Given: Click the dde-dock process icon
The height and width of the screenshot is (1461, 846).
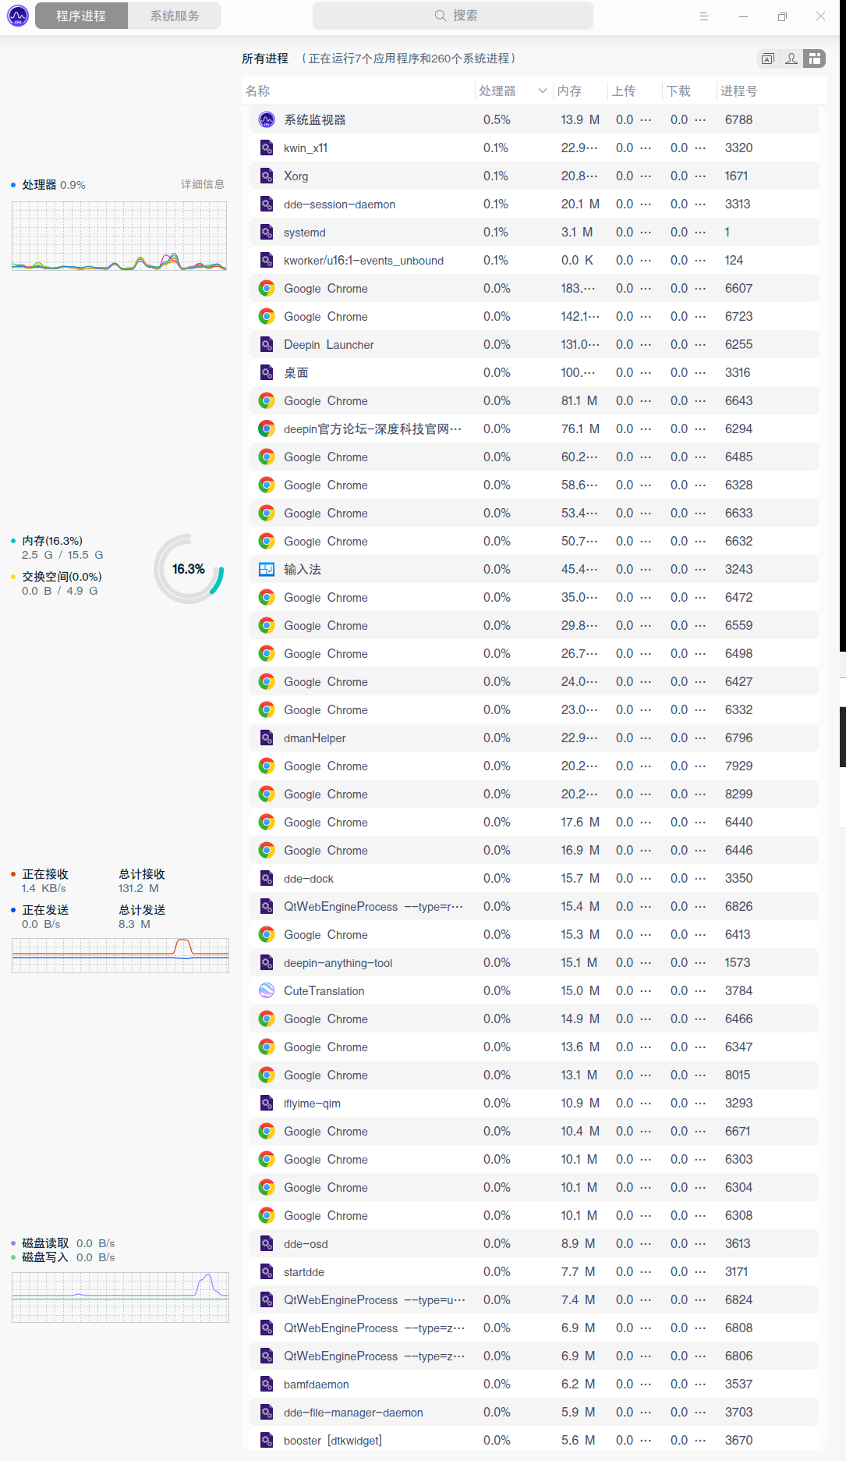Looking at the screenshot, I should click(267, 878).
